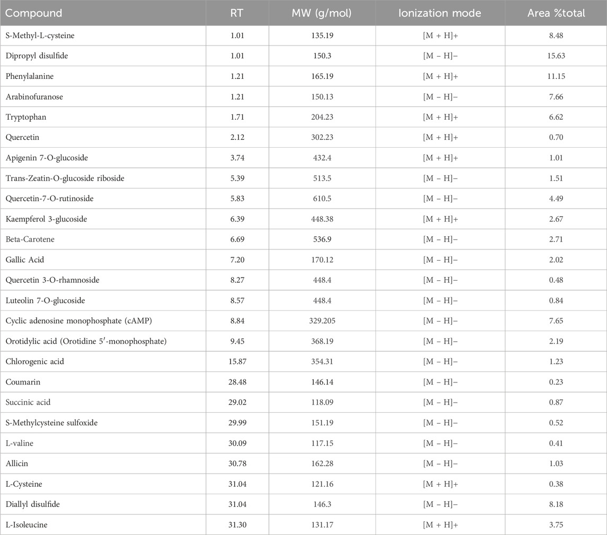Click the Compound column header

pos(36,13)
